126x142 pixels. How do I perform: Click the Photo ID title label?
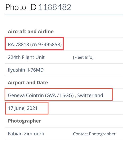[x=21, y=7]
